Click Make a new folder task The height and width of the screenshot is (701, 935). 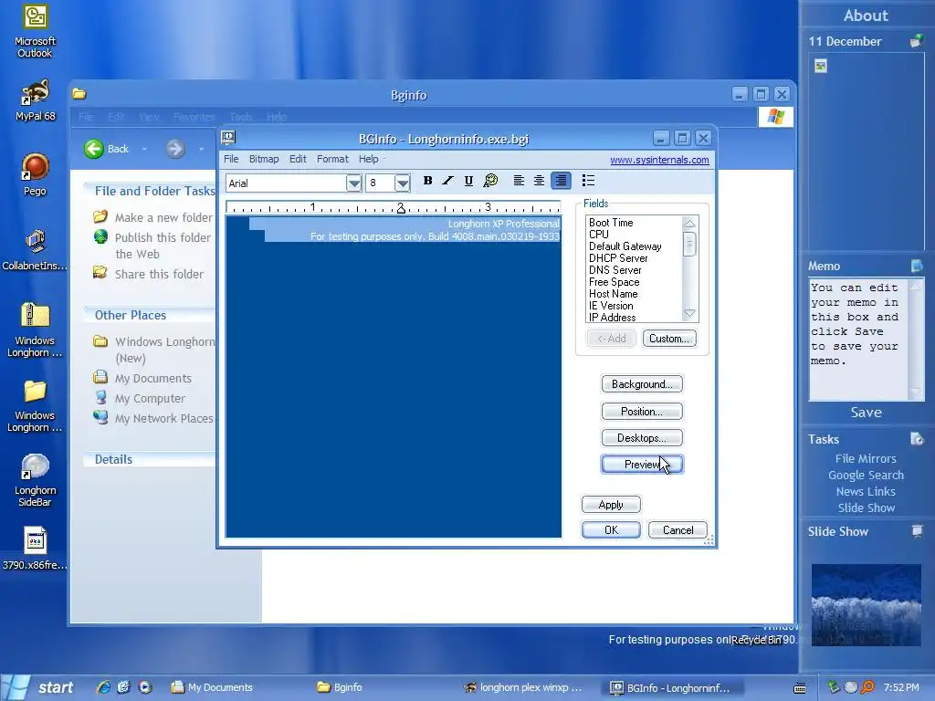coord(152,217)
